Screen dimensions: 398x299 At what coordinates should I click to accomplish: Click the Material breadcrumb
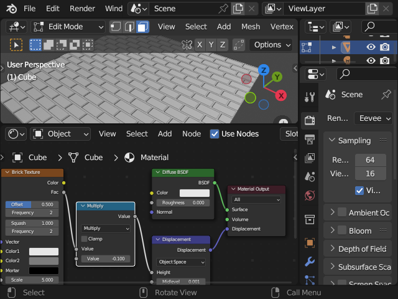(154, 158)
